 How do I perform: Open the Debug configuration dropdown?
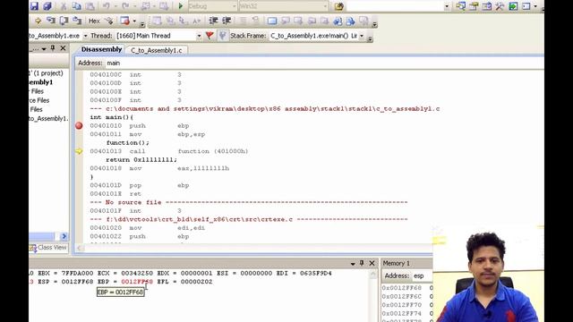[x=235, y=6]
